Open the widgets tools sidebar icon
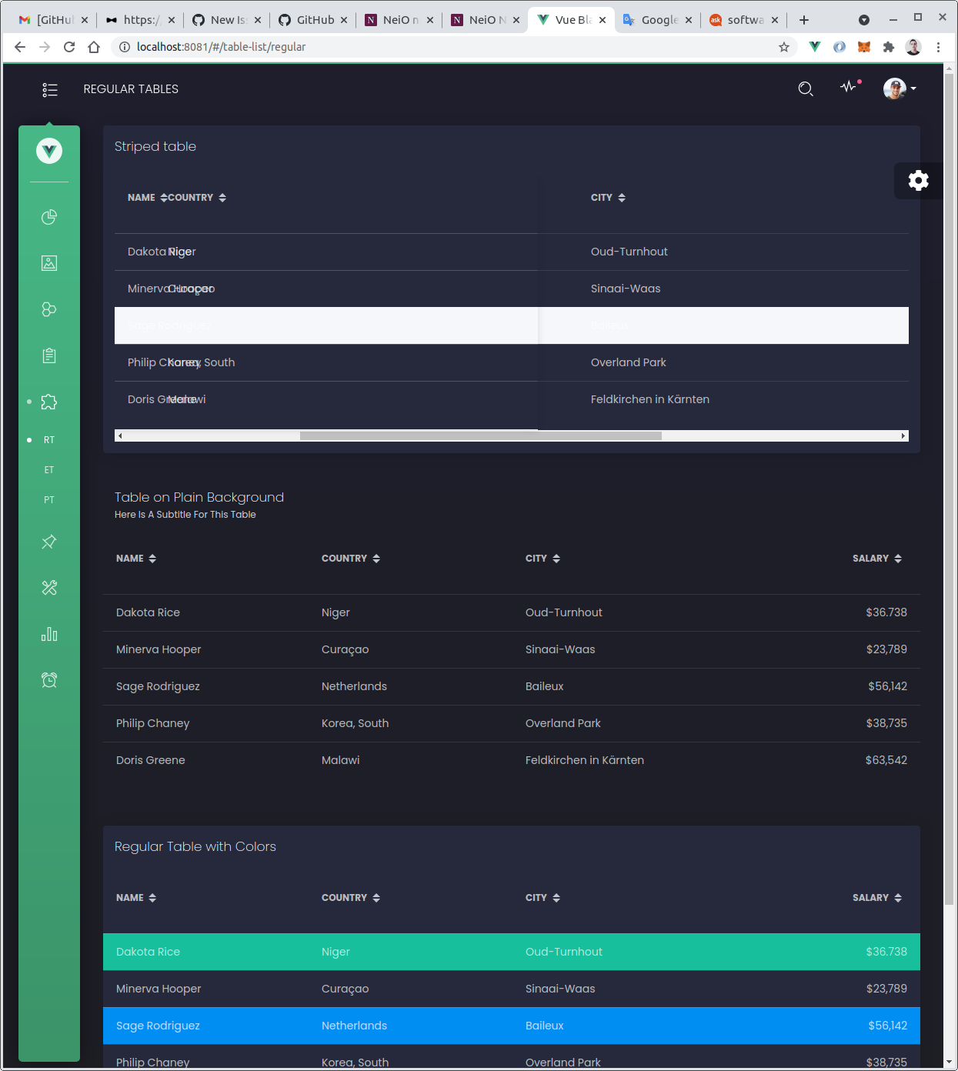Viewport: 958px width, 1071px height. pos(49,588)
